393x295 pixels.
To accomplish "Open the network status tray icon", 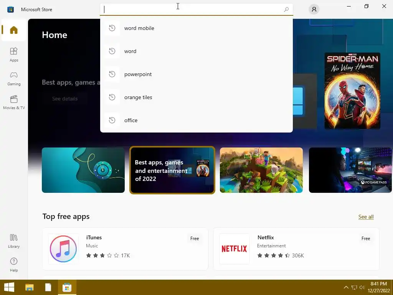I will click(354, 287).
